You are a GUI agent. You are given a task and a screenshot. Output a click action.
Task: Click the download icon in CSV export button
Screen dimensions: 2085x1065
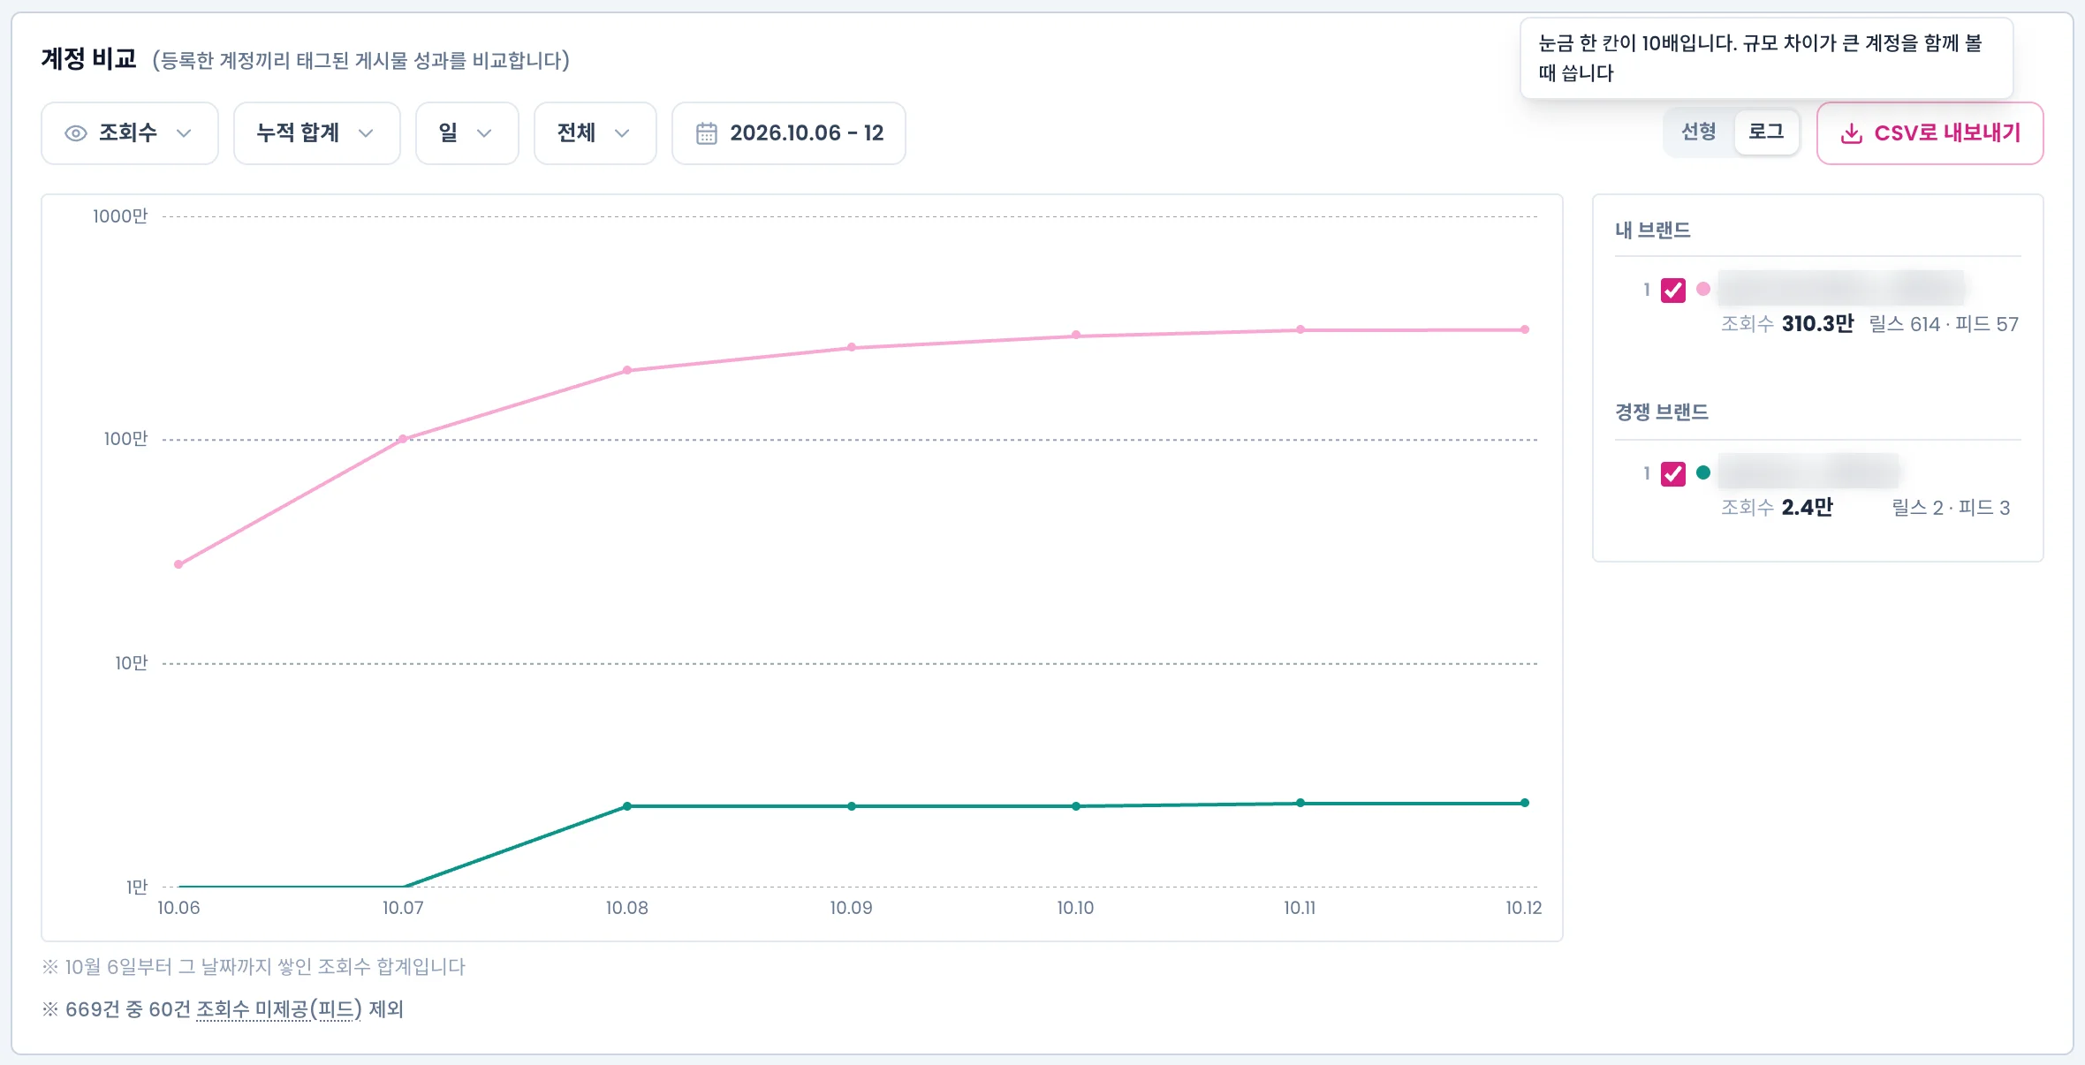coord(1851,133)
